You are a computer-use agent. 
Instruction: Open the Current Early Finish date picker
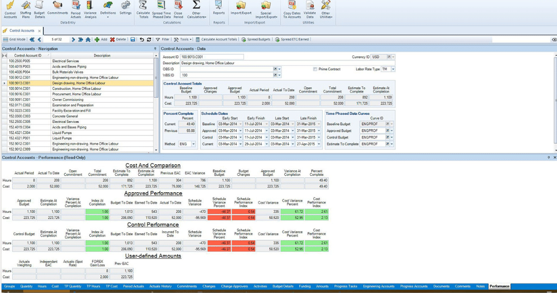click(x=267, y=144)
